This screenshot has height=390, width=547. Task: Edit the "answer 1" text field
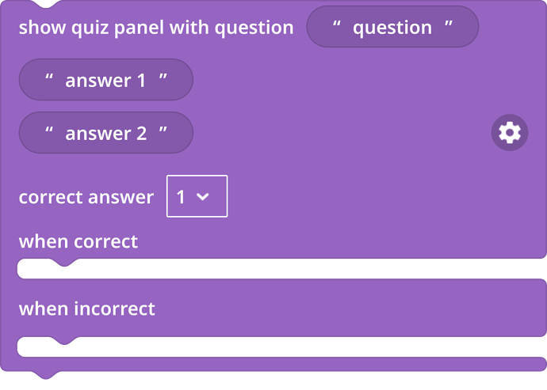[x=105, y=81]
